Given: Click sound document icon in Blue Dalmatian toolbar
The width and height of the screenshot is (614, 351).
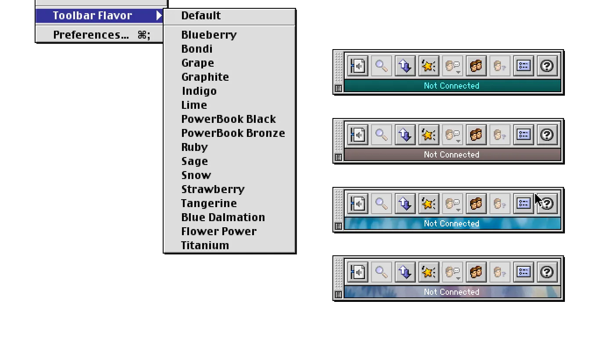Looking at the screenshot, I should (358, 204).
